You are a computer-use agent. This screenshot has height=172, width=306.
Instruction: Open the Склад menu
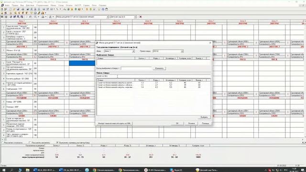61,5
